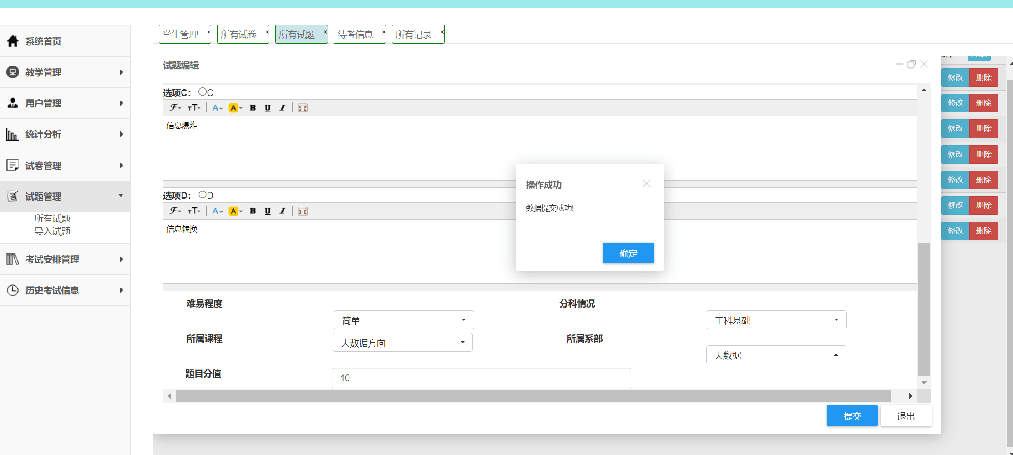Toggle underline in 选项D editor toolbar
The image size is (1013, 455).
(268, 211)
